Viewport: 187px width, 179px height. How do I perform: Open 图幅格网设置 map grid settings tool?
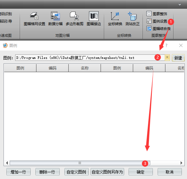[34, 19]
